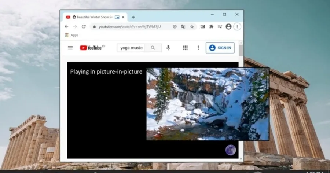Viewport: 330px width, 173px height.
Task: Open the YouTube hamburger guide menu
Action: click(70, 48)
